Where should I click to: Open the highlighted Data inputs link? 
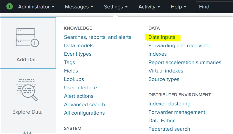click(x=162, y=37)
